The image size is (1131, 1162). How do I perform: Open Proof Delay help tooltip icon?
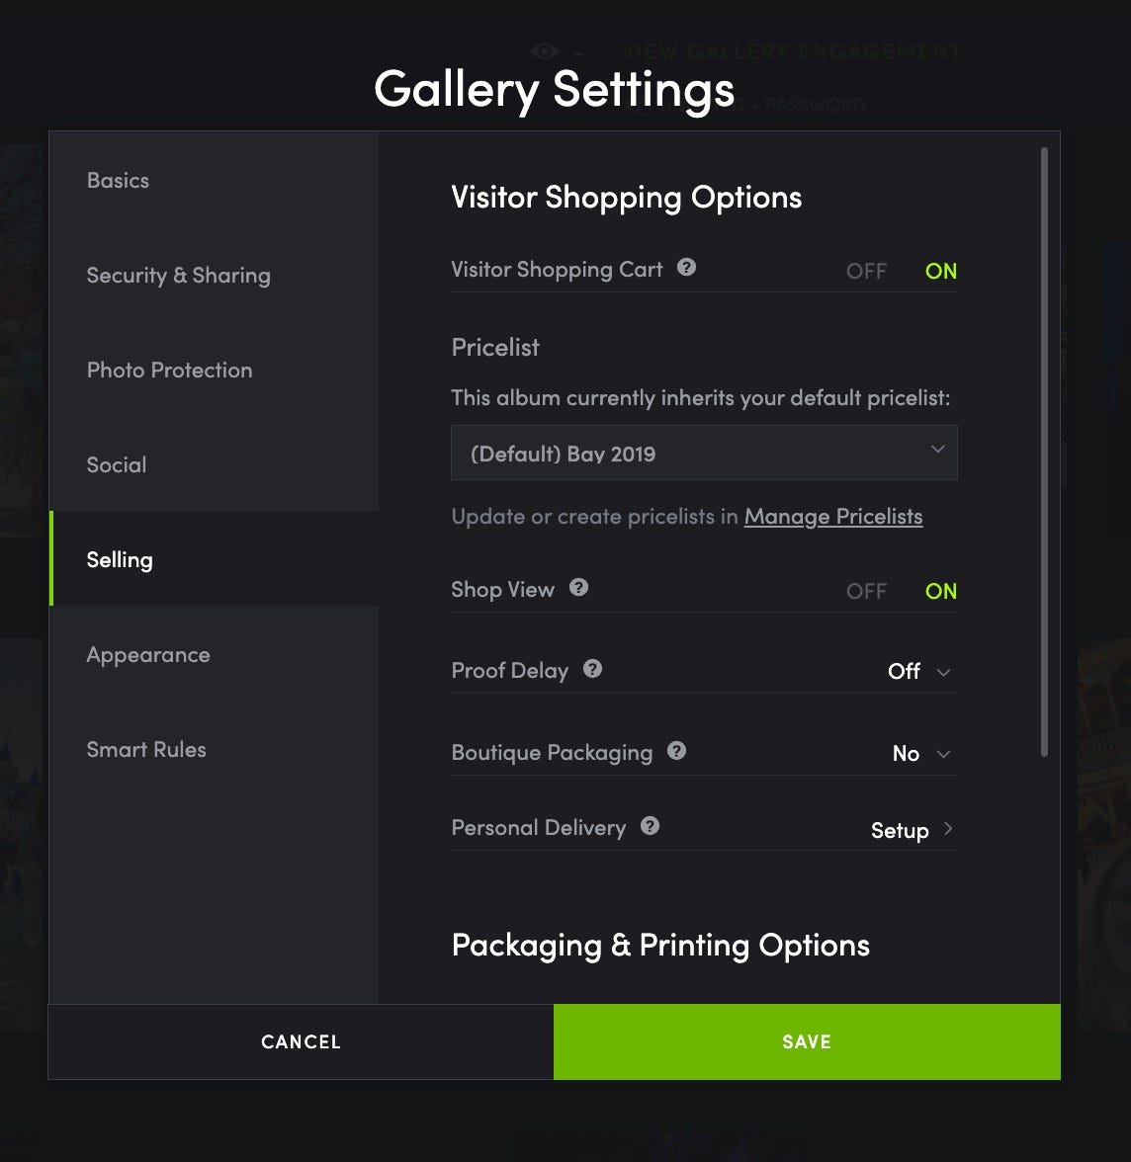pos(592,669)
